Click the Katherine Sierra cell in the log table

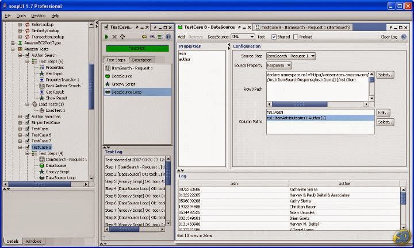(x=344, y=189)
